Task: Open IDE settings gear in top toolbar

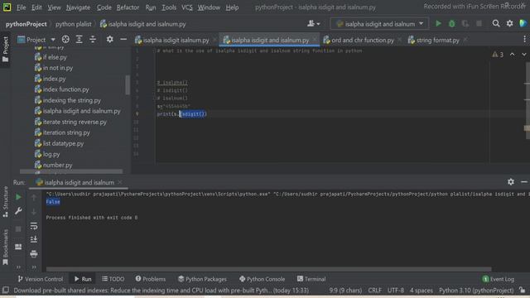Action: (510, 23)
